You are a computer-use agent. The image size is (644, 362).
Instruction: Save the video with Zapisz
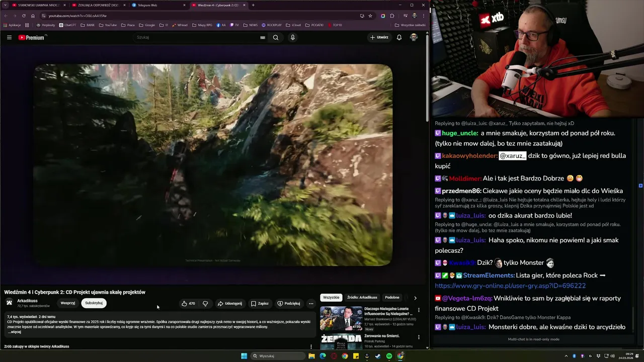tap(260, 303)
